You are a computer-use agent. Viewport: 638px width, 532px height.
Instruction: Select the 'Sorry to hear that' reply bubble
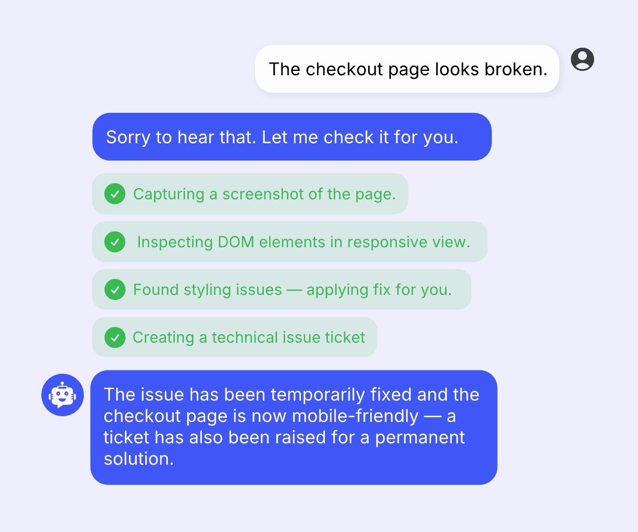tap(292, 137)
